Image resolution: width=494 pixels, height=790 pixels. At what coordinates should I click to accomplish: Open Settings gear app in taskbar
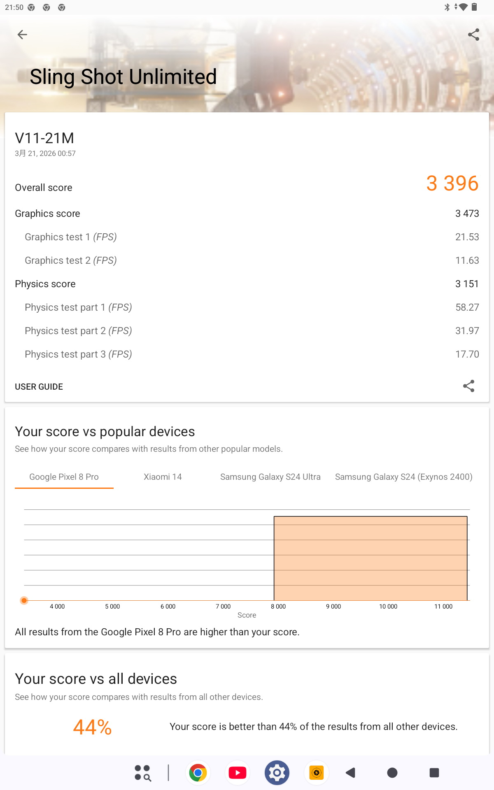pyautogui.click(x=277, y=773)
